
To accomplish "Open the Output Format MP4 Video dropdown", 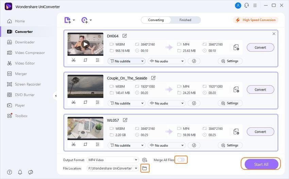I will (113, 160).
